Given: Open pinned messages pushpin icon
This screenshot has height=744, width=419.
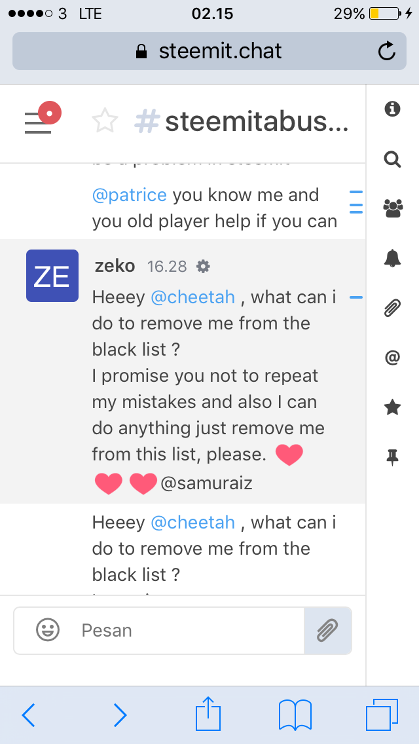Looking at the screenshot, I should [x=392, y=457].
